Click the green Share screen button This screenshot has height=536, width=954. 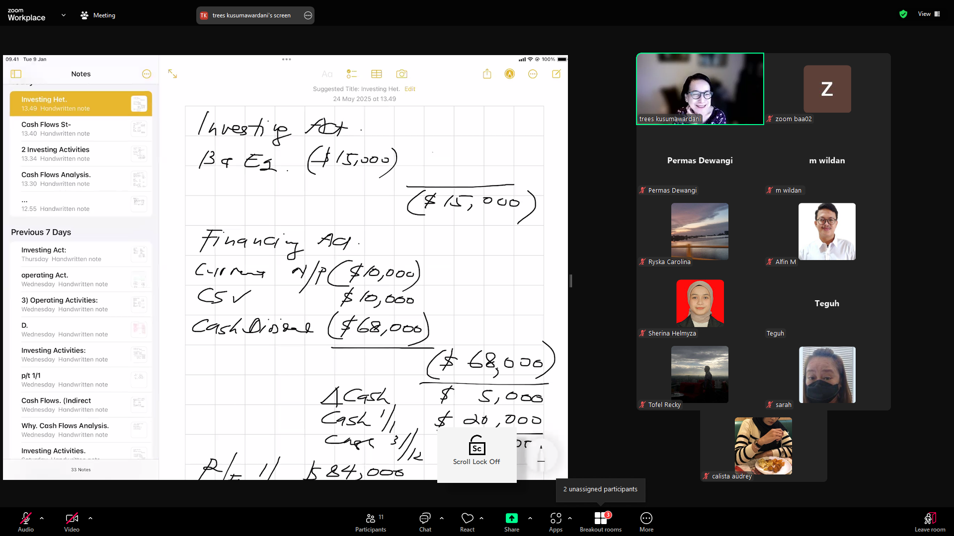[512, 522]
